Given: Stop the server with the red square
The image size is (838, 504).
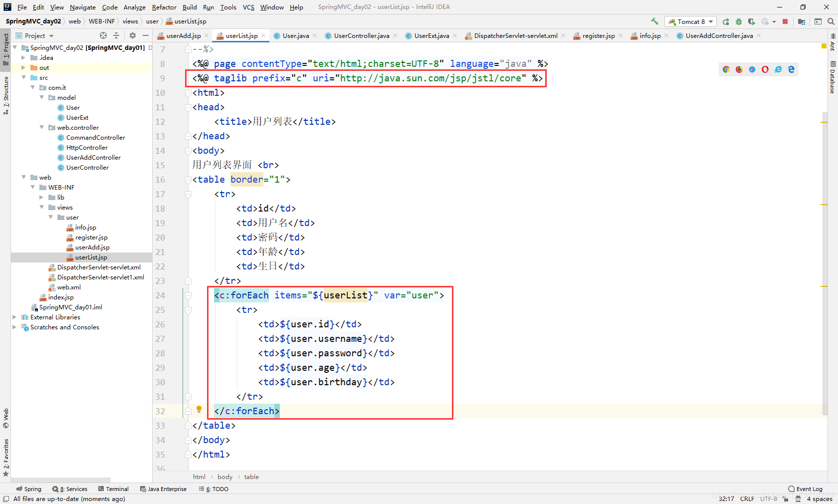Looking at the screenshot, I should [785, 21].
